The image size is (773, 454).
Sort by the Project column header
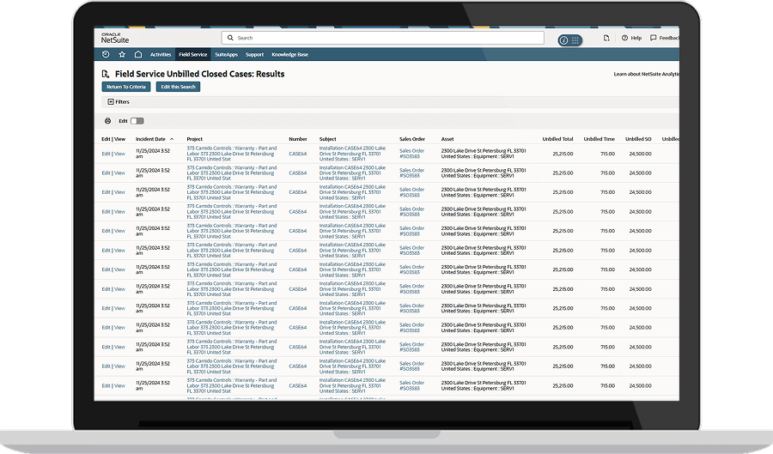[194, 139]
